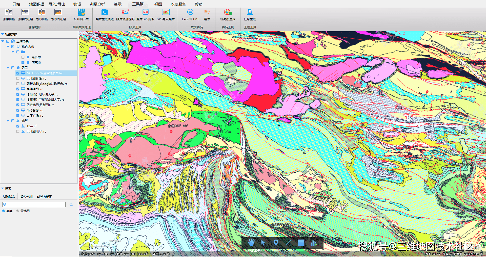Collapse the 三维场景 tree node
The image size is (486, 257).
coord(3,41)
